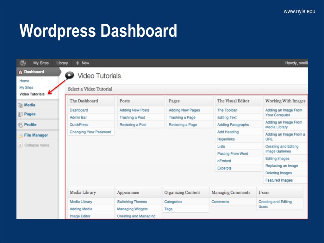Open the Howdy user account menu
This screenshot has height=243, width=324.
click(296, 63)
